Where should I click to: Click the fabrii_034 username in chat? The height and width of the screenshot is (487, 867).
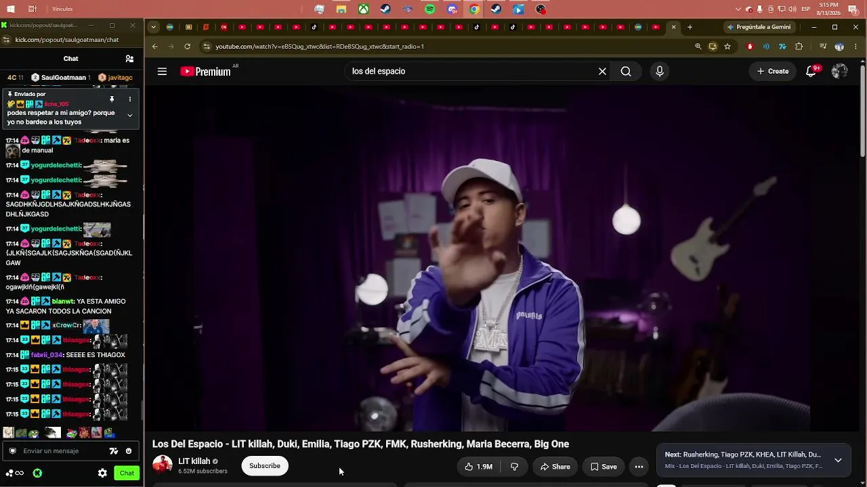click(47, 355)
